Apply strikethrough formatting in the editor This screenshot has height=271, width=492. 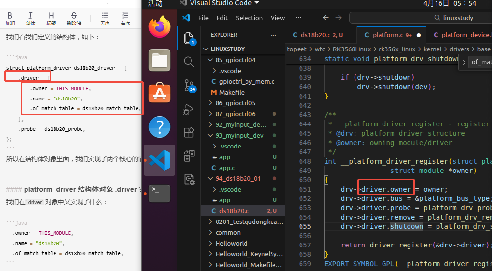tap(74, 19)
